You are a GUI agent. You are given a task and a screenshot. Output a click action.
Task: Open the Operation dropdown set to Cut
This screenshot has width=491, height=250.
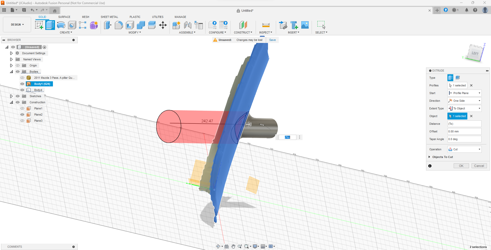tap(464, 149)
